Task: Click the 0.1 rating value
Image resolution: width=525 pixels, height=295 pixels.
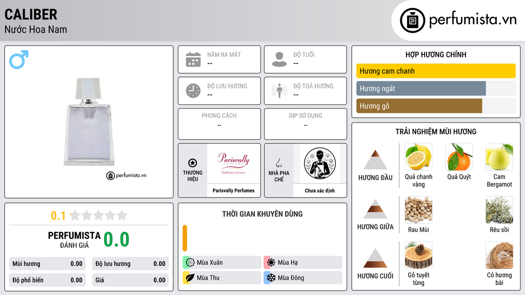Action: 58,216
